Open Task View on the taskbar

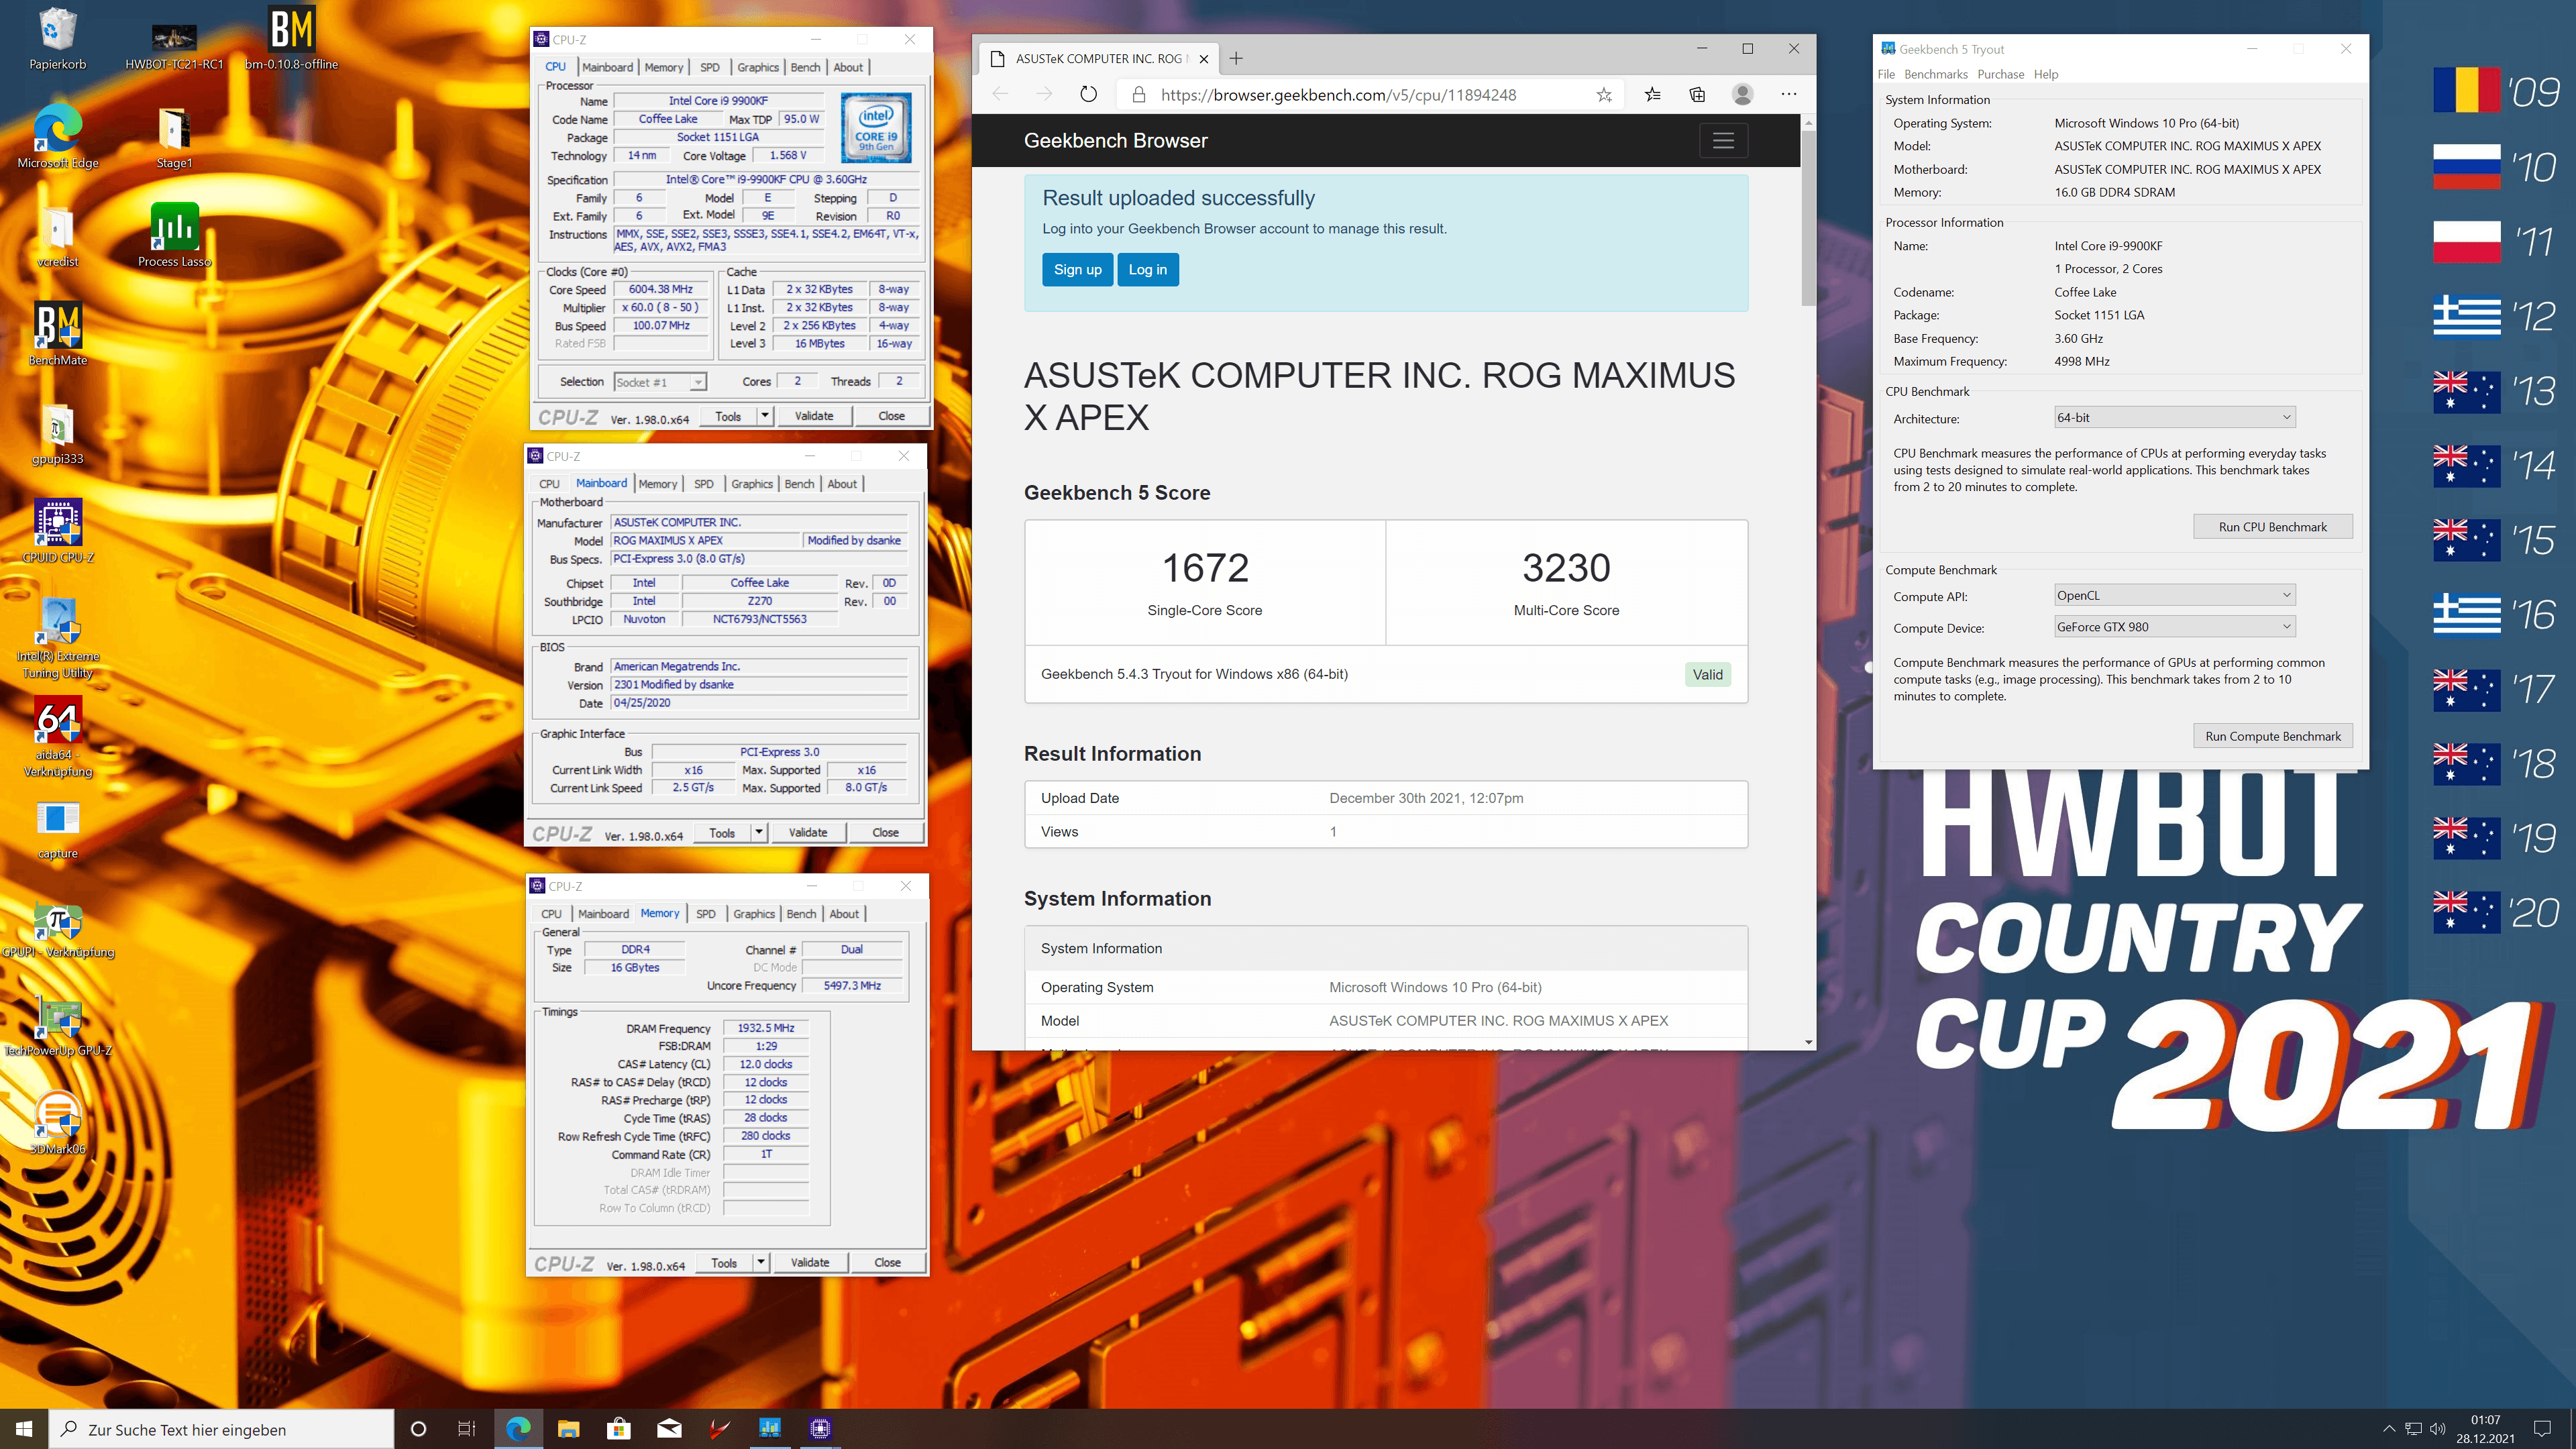[x=467, y=1429]
